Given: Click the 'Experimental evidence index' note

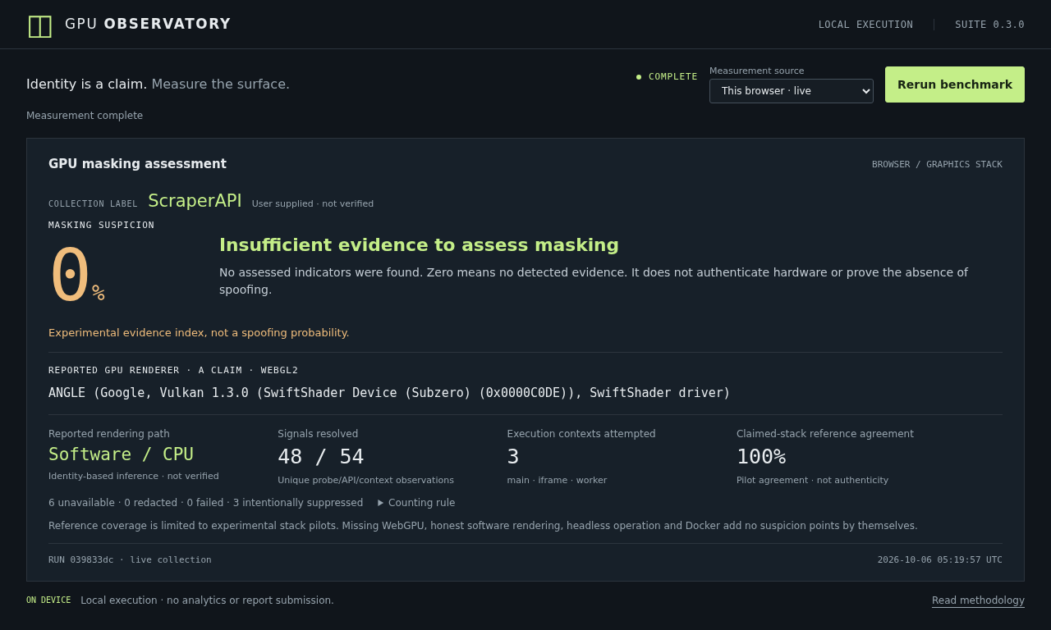Looking at the screenshot, I should pyautogui.click(x=199, y=333).
